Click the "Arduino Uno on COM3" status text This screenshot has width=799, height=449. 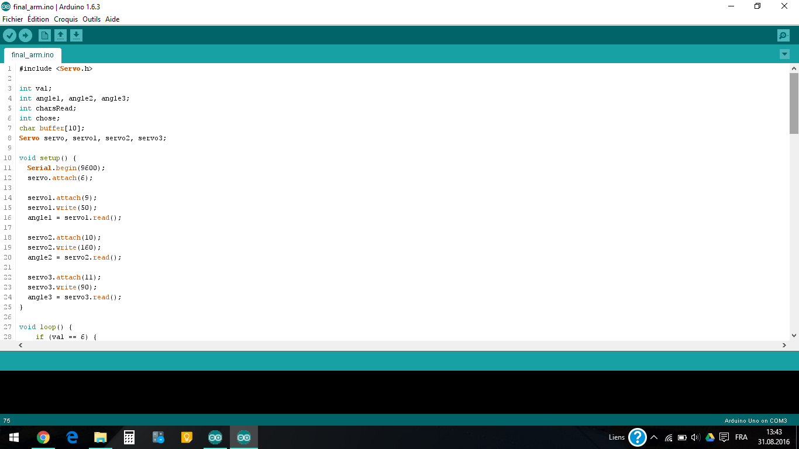pyautogui.click(x=756, y=421)
